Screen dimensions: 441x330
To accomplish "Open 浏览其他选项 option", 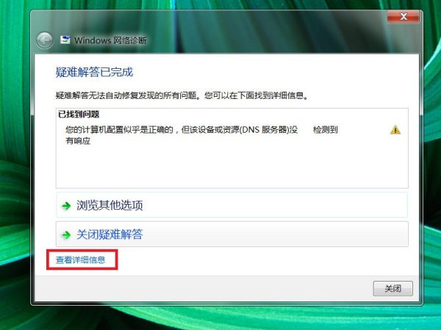I will point(232,205).
